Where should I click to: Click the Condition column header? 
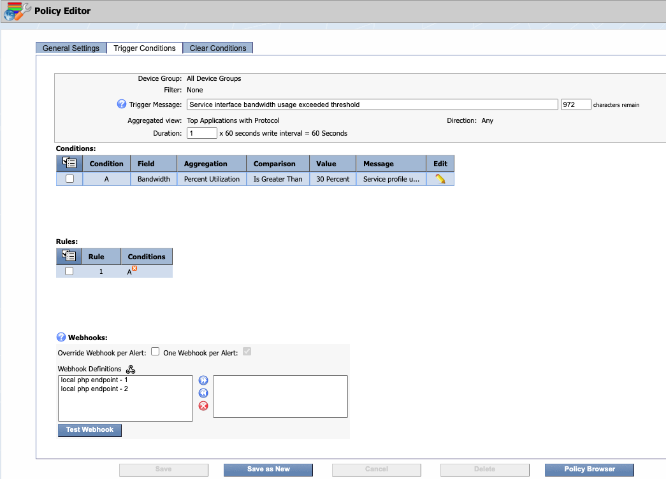pos(106,164)
